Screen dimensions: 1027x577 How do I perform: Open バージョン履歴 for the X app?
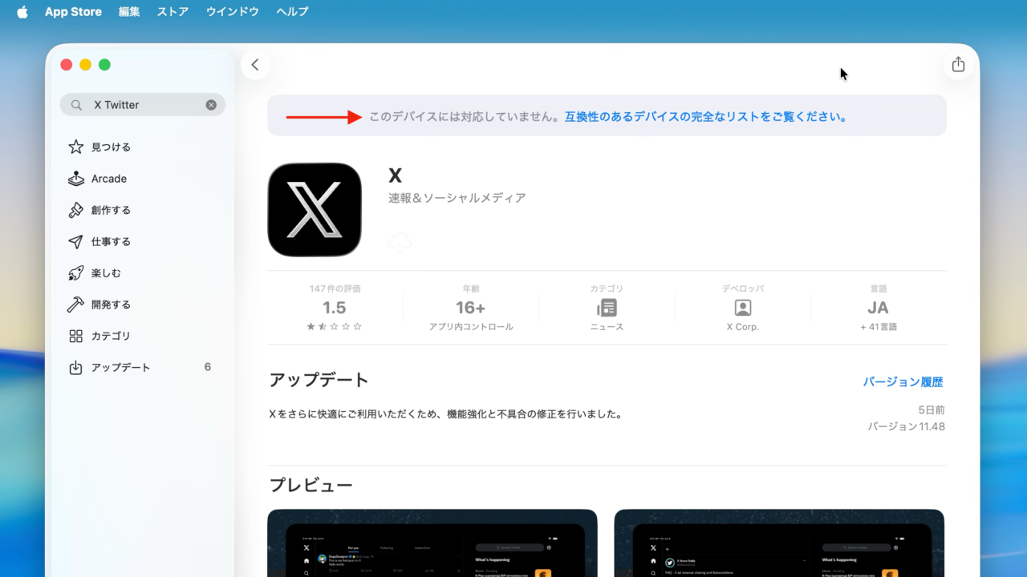(x=903, y=381)
